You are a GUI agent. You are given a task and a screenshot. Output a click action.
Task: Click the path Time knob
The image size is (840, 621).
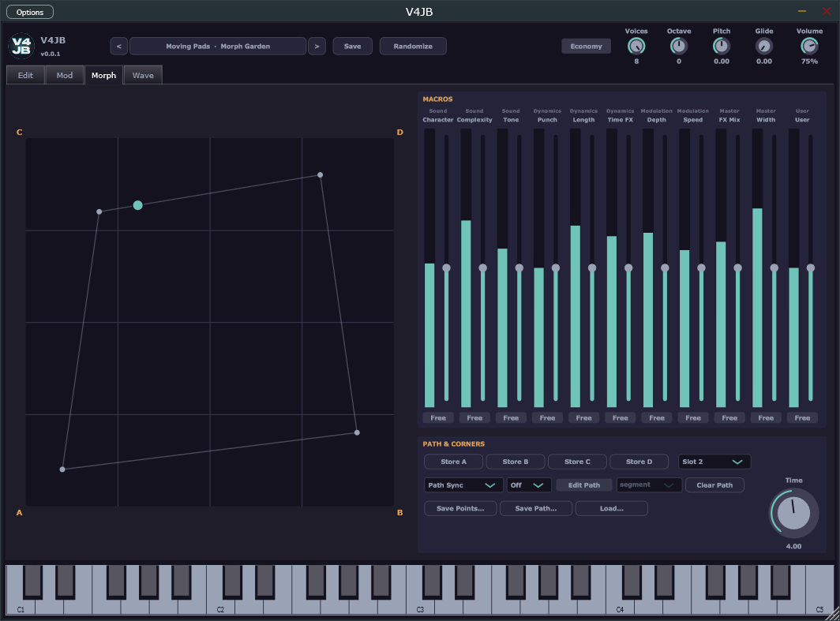coord(793,513)
